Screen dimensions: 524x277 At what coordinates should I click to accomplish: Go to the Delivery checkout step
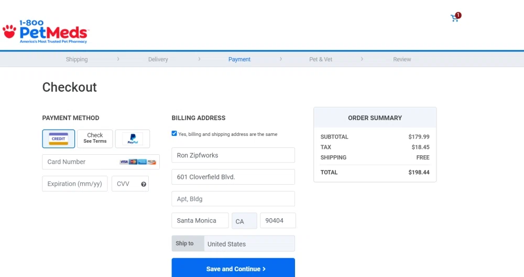pyautogui.click(x=158, y=59)
